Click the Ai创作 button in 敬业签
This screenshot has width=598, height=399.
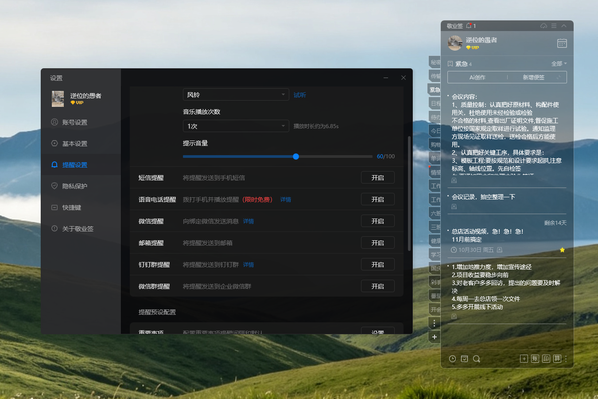(x=478, y=78)
